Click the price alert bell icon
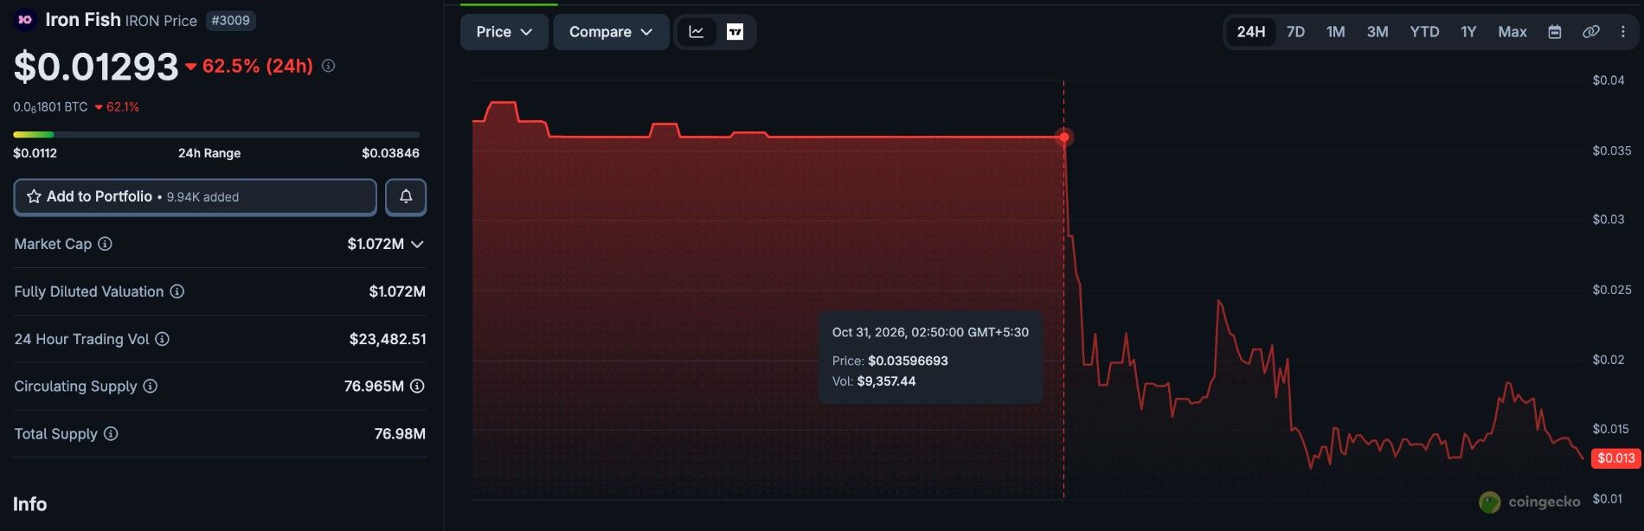The image size is (1644, 531). pos(406,197)
